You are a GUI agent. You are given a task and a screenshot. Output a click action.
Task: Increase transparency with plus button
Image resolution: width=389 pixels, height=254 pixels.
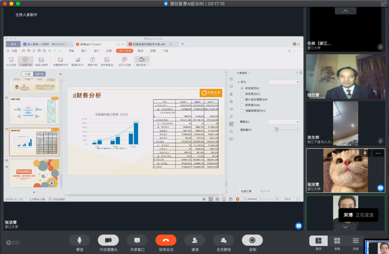click(298, 130)
